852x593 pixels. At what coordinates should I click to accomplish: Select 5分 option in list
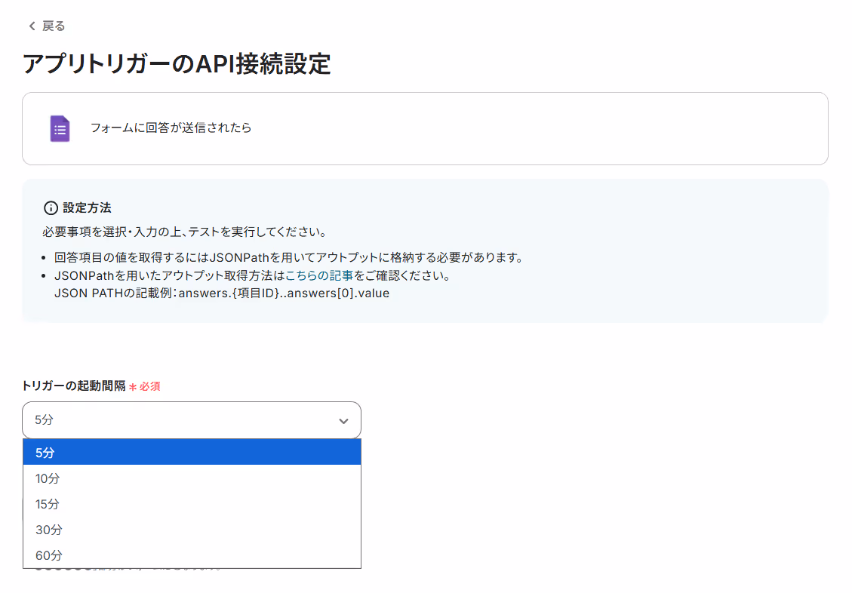[192, 453]
